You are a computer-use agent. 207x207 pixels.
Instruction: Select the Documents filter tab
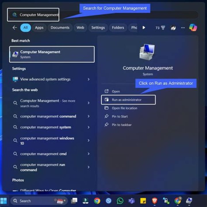[60, 28]
